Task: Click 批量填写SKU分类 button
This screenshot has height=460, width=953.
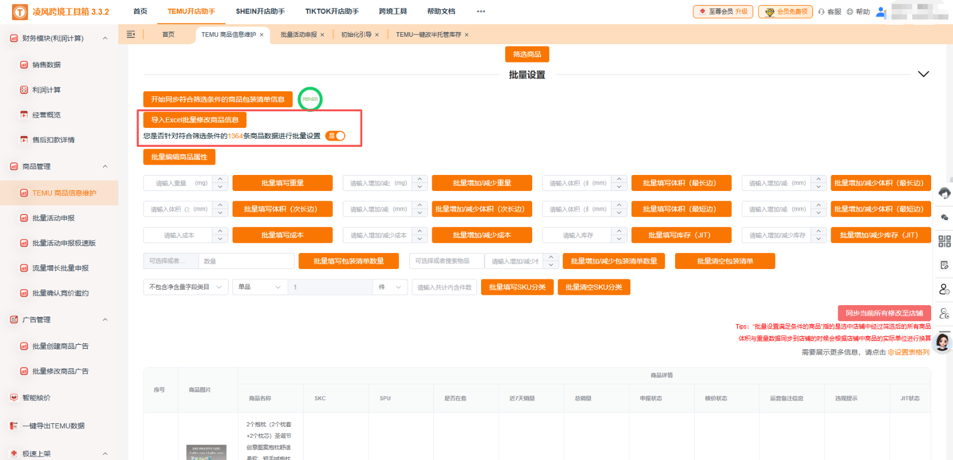Action: (x=517, y=287)
